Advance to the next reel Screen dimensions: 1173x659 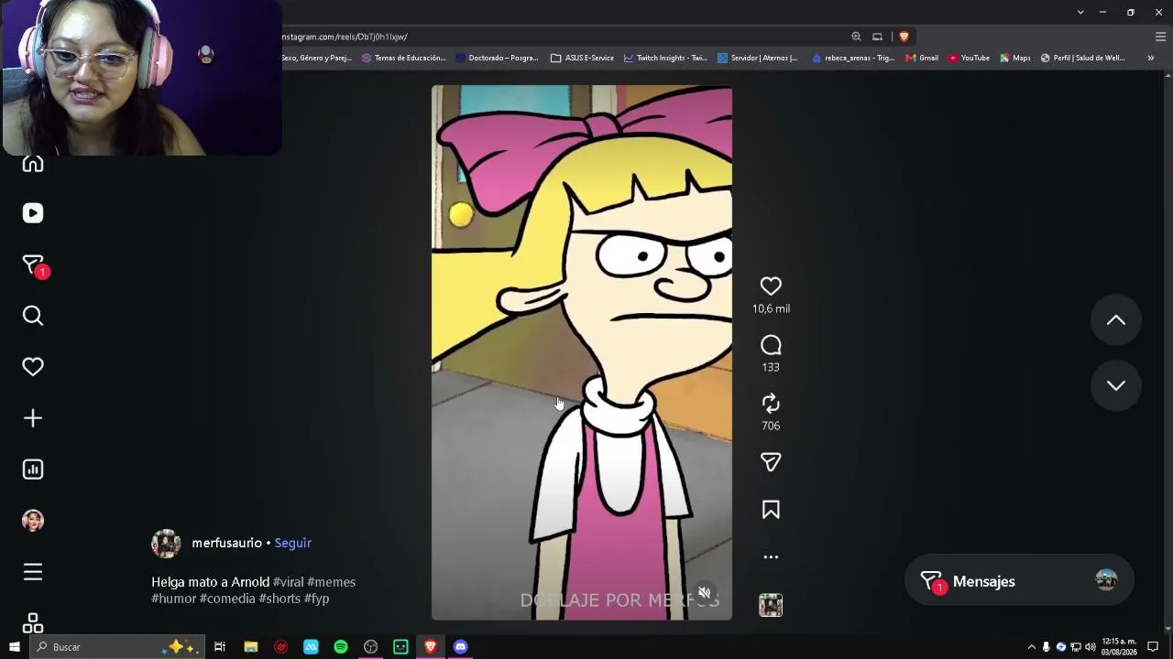point(1116,385)
